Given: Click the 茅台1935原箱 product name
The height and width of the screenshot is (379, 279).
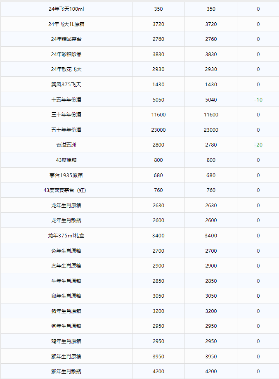Looking at the screenshot, I should point(66,175).
